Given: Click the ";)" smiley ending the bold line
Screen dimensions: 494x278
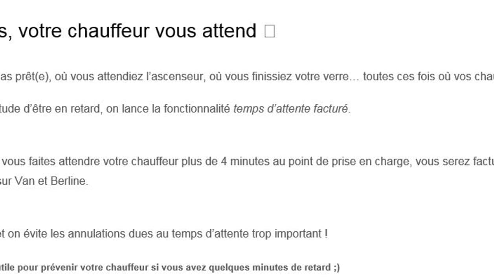Looking at the screenshot, I should click(x=336, y=268).
